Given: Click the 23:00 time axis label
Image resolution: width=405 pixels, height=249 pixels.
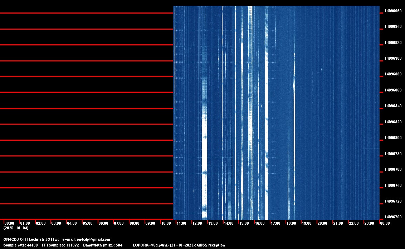Looking at the screenshot, I should [369, 223].
